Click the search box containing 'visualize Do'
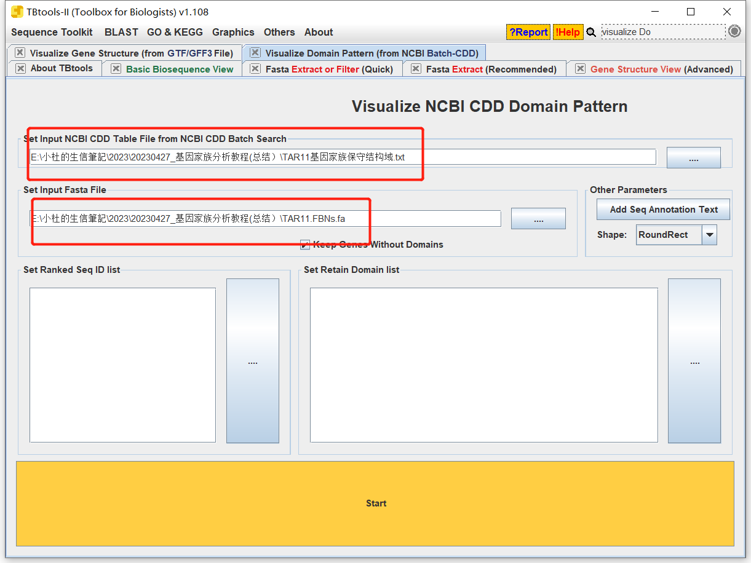Viewport: 751px width, 563px height. [663, 32]
